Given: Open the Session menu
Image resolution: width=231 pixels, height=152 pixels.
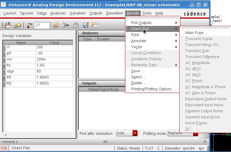Looking at the screenshot, I should click(x=27, y=13).
